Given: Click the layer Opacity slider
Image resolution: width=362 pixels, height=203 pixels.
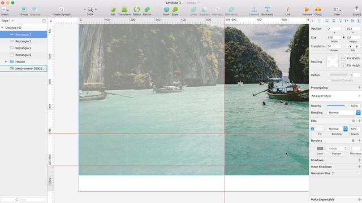Looking at the screenshot, I should tap(337, 105).
